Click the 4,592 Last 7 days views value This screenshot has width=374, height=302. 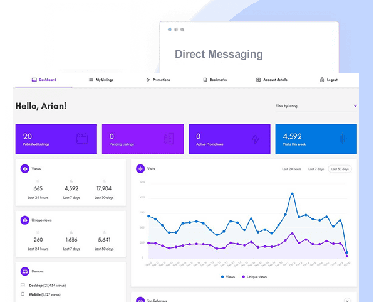(71, 188)
